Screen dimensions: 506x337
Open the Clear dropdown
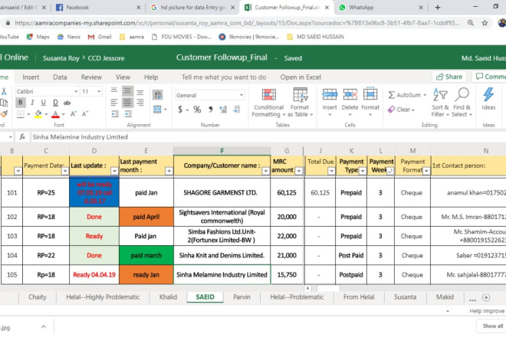401,110
